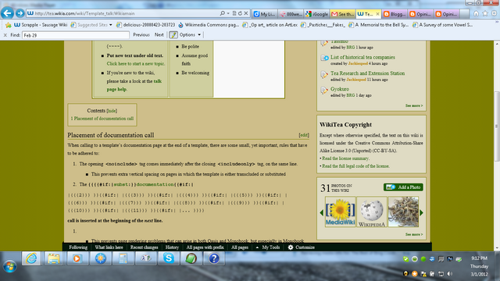
Task: Refresh the page using the reload icon
Action: pos(240,13)
